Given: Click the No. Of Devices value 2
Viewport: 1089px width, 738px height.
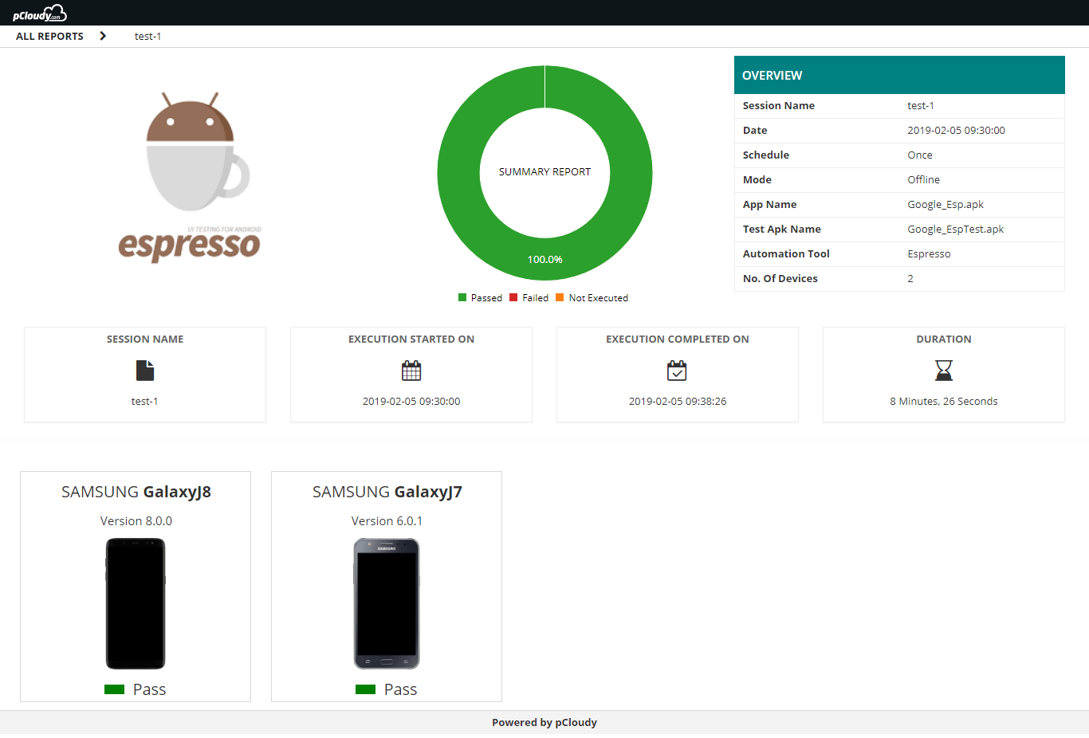Looking at the screenshot, I should tap(910, 279).
